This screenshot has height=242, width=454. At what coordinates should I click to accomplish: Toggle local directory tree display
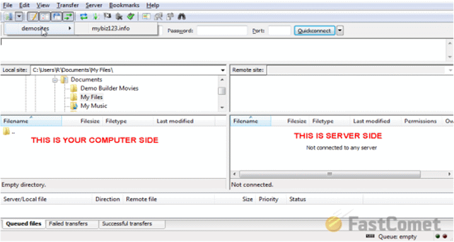[x=45, y=16]
